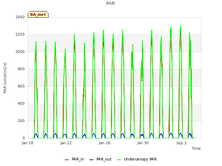
Task: Toggle PAR_out series in the legend
Action: pos(101,159)
